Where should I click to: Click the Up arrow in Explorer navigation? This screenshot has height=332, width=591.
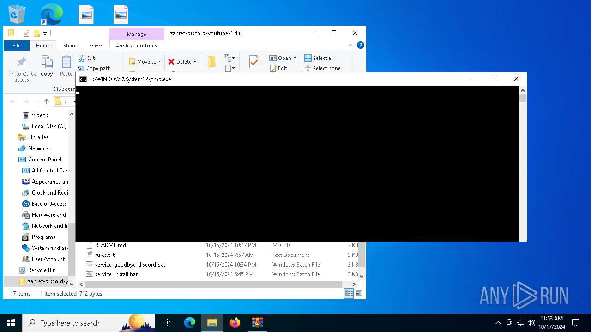coord(46,101)
